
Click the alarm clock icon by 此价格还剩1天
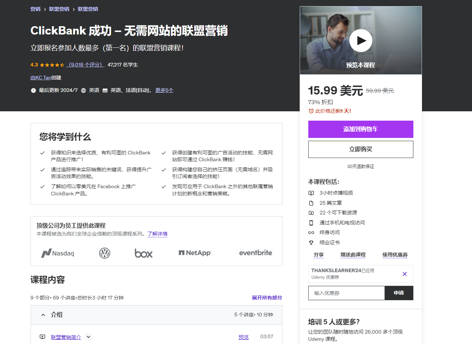pos(311,111)
